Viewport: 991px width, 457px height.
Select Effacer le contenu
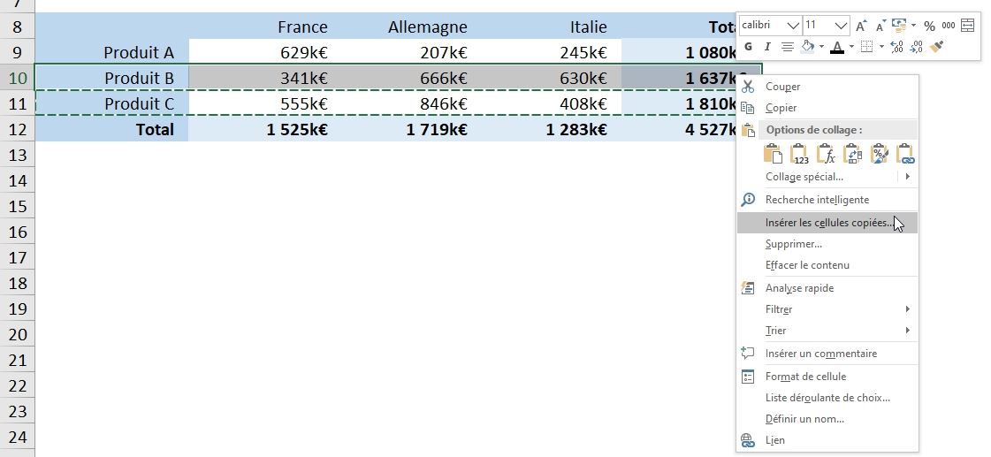(827, 265)
